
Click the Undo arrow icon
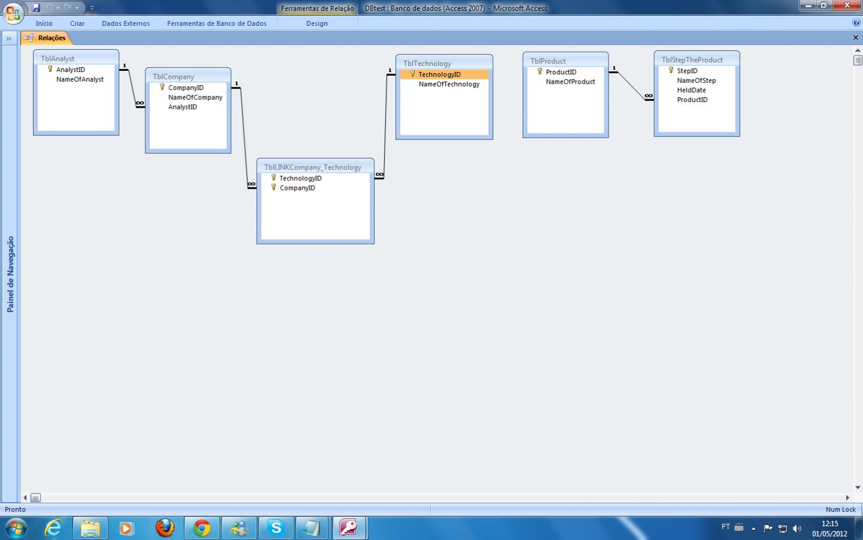coord(50,8)
